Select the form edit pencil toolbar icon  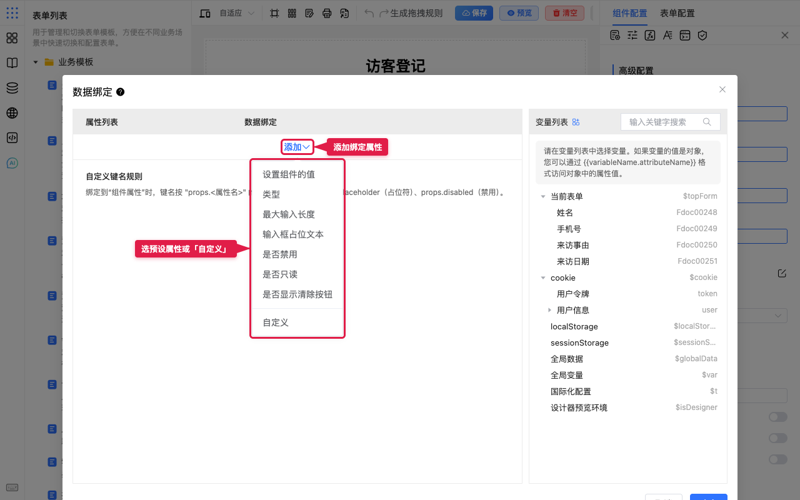coord(309,13)
